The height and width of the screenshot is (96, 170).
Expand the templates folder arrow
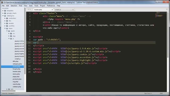(3, 11)
